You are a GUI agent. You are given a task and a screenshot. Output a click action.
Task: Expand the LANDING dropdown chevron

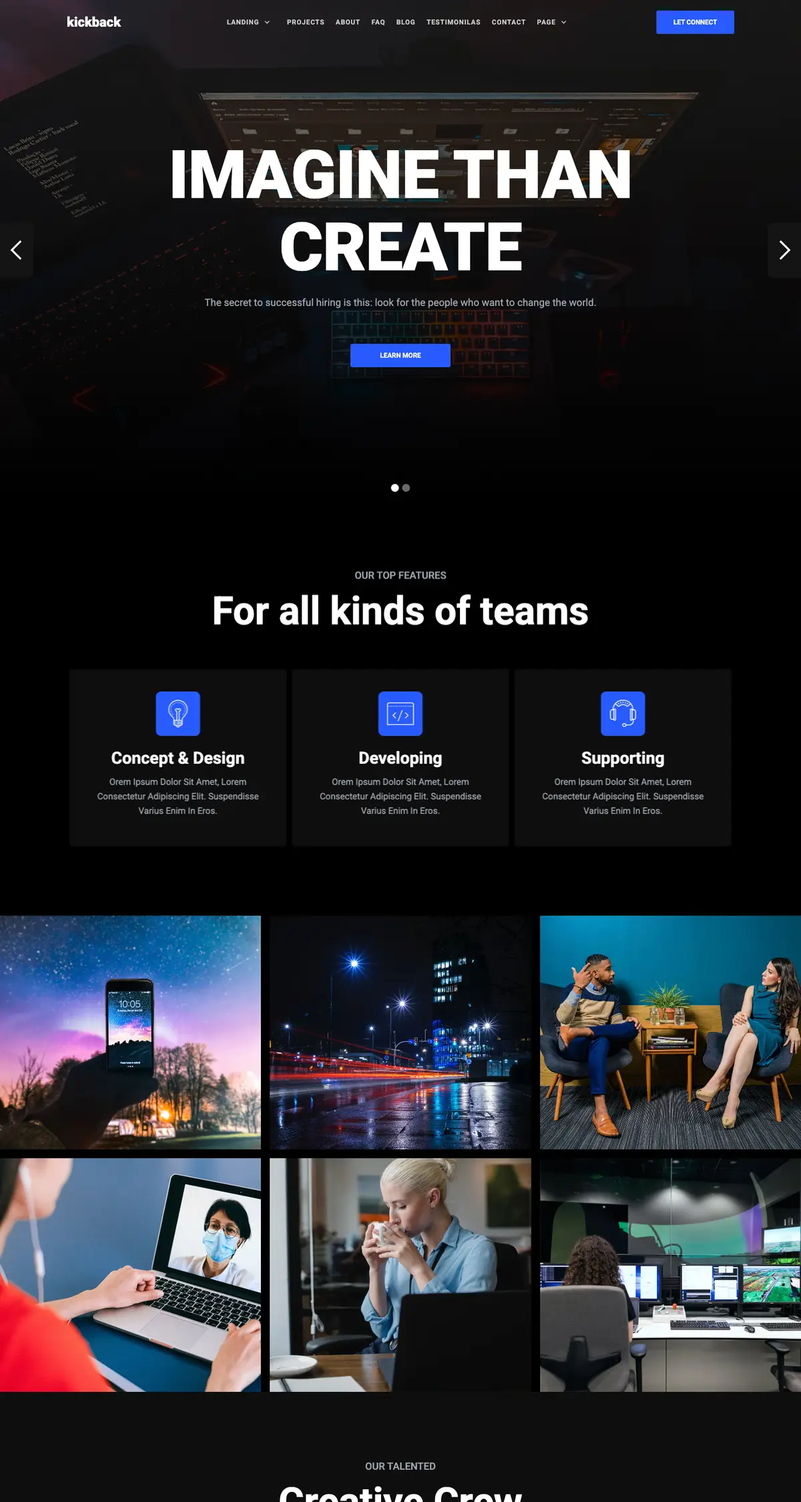pyautogui.click(x=267, y=22)
